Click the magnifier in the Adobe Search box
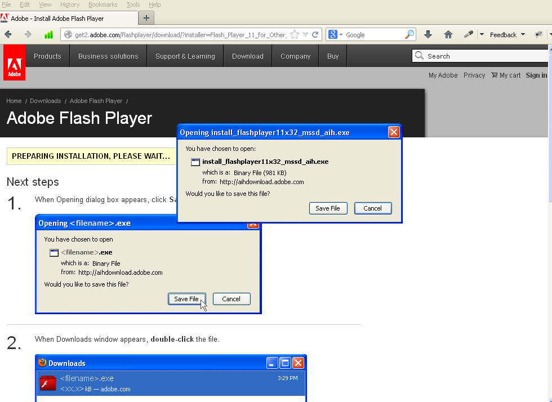 coord(419,56)
